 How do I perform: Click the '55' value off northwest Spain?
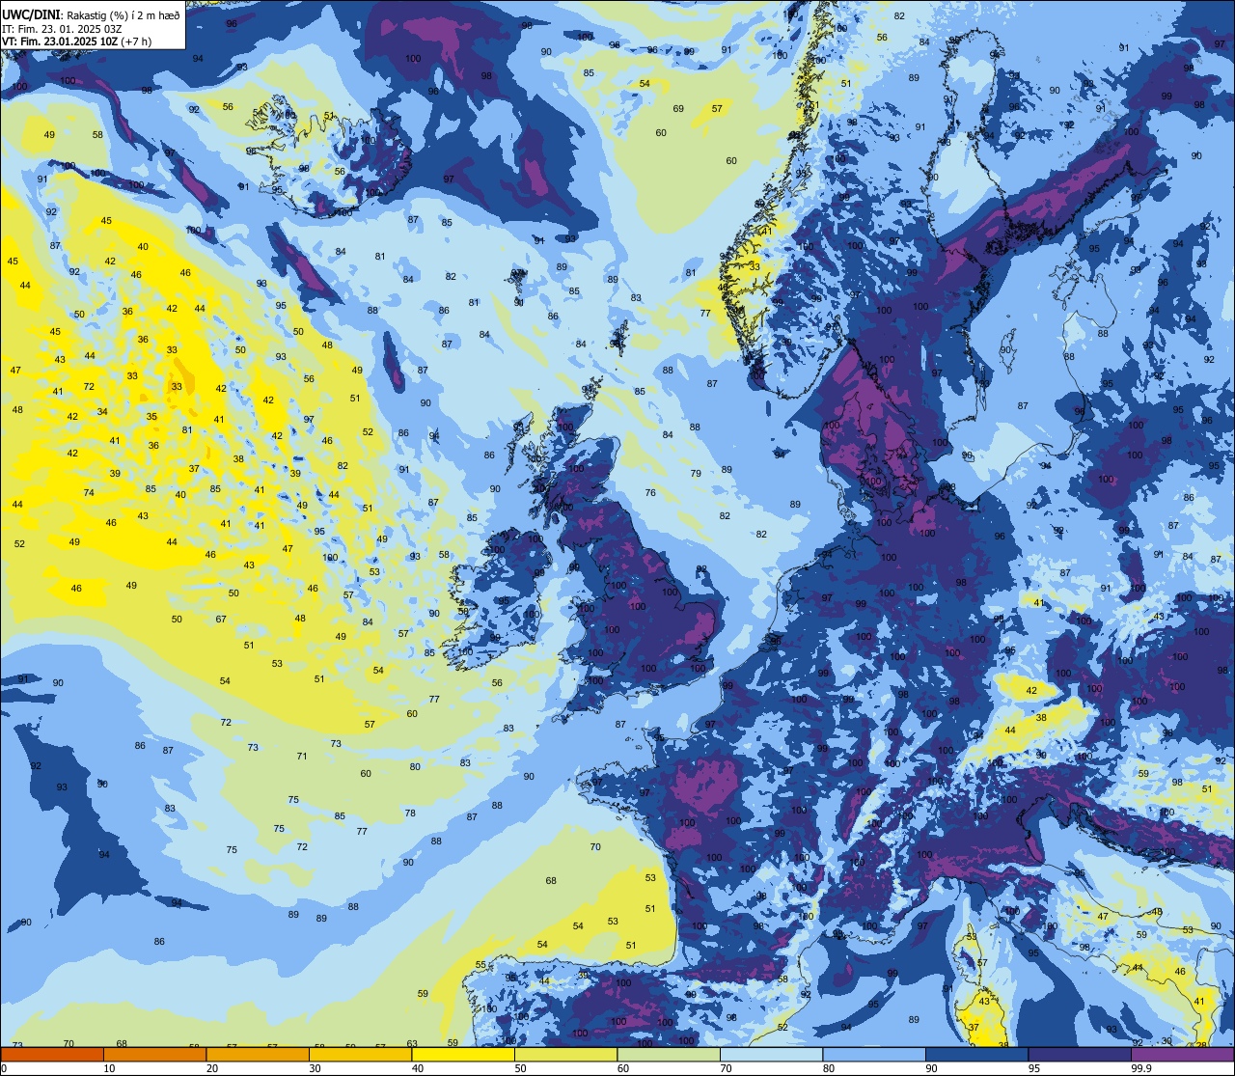pyautogui.click(x=480, y=965)
